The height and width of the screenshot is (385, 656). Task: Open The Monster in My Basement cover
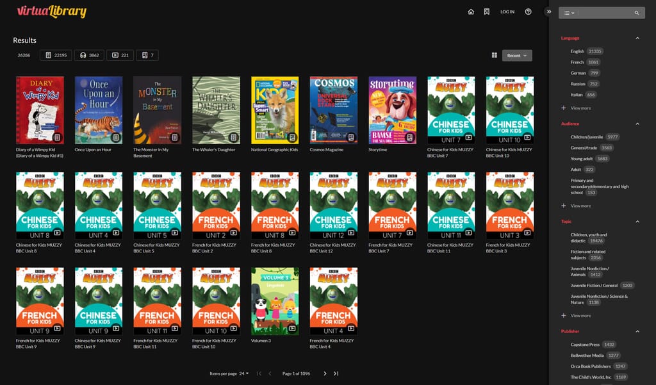[x=158, y=110]
